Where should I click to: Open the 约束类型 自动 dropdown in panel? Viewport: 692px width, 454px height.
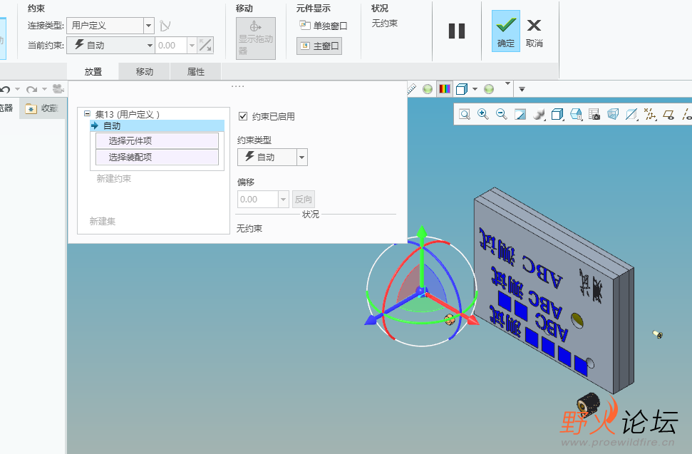point(272,157)
